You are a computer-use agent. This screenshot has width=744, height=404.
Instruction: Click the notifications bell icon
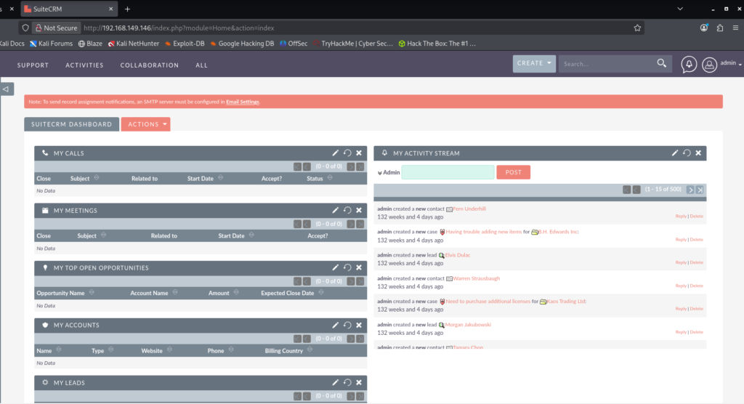(688, 65)
